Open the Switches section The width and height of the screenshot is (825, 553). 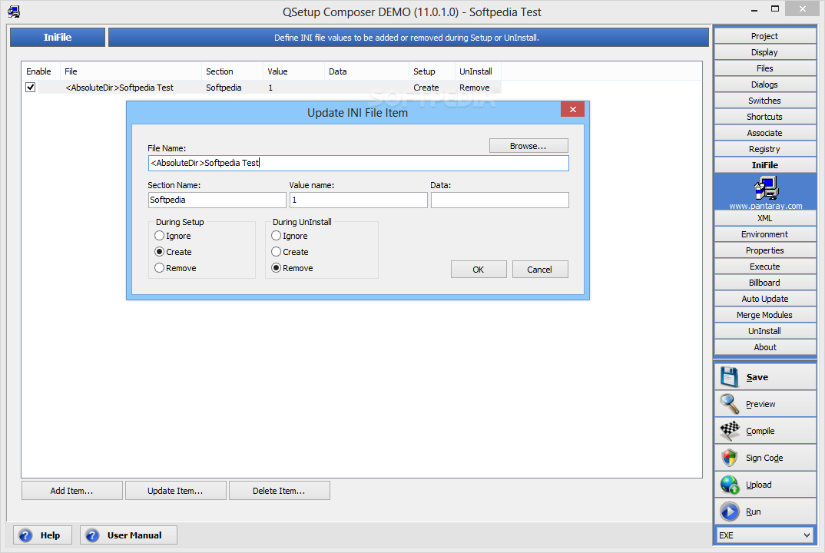pyautogui.click(x=764, y=101)
